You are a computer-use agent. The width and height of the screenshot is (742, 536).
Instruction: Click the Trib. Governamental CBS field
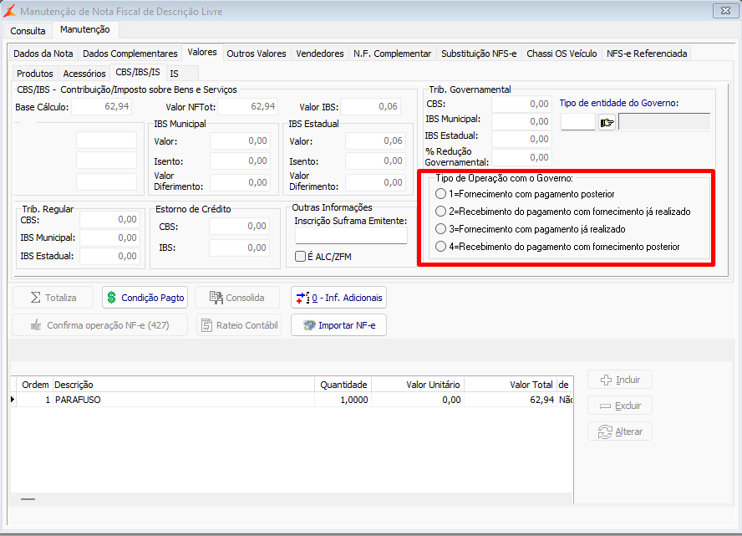[x=521, y=104]
